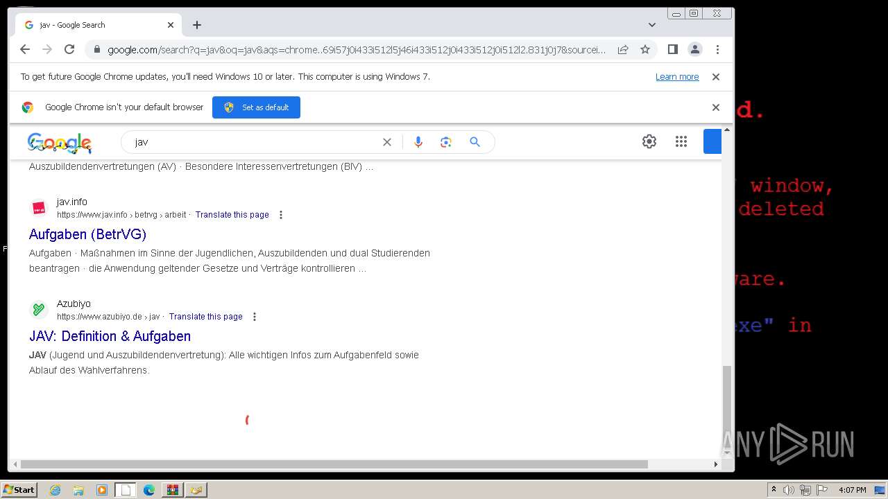Click the 4:07 PM clock
This screenshot has width=888, height=499.
852,490
